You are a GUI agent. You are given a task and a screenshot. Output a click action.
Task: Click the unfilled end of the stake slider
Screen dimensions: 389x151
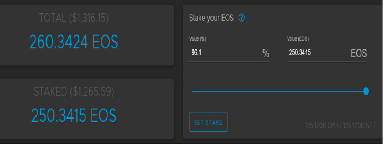371,91
